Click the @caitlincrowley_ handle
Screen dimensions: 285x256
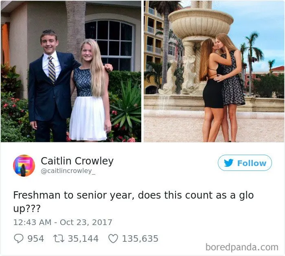(x=68, y=171)
